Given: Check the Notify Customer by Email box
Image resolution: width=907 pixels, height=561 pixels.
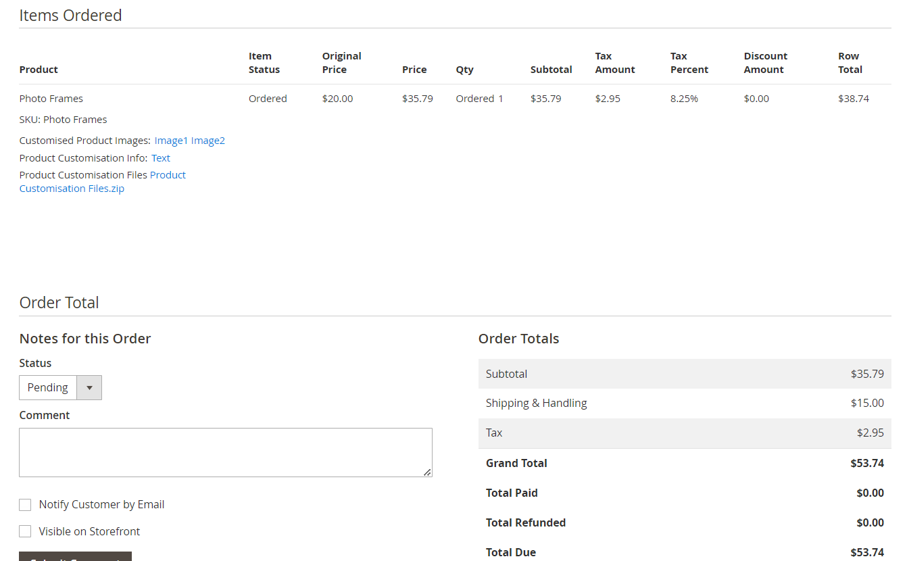Looking at the screenshot, I should click(x=25, y=504).
